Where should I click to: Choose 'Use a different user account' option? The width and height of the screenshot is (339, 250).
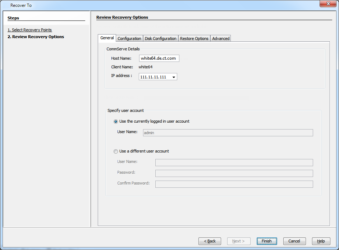coord(116,151)
